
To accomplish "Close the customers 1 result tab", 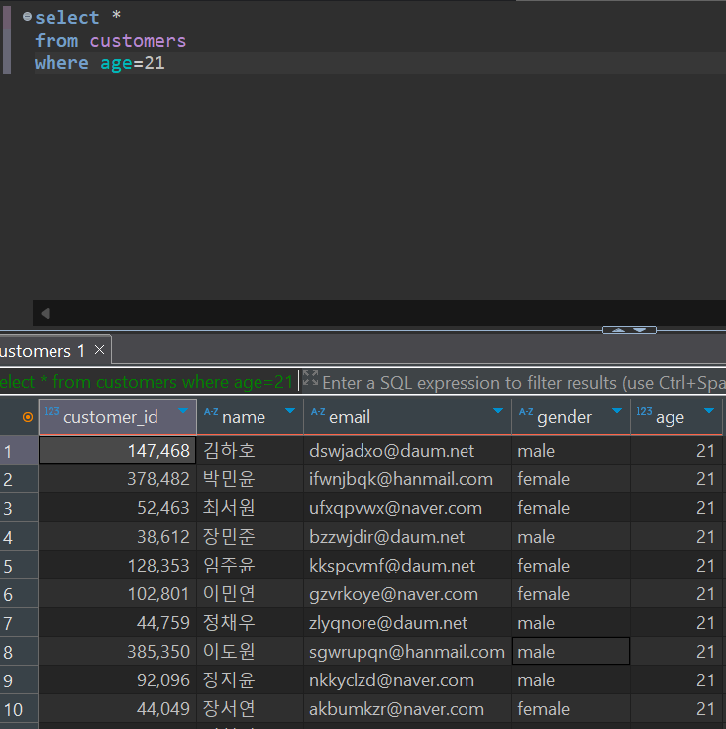I will 99,350.
